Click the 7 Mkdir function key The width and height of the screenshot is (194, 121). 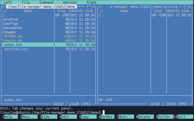(125, 117)
